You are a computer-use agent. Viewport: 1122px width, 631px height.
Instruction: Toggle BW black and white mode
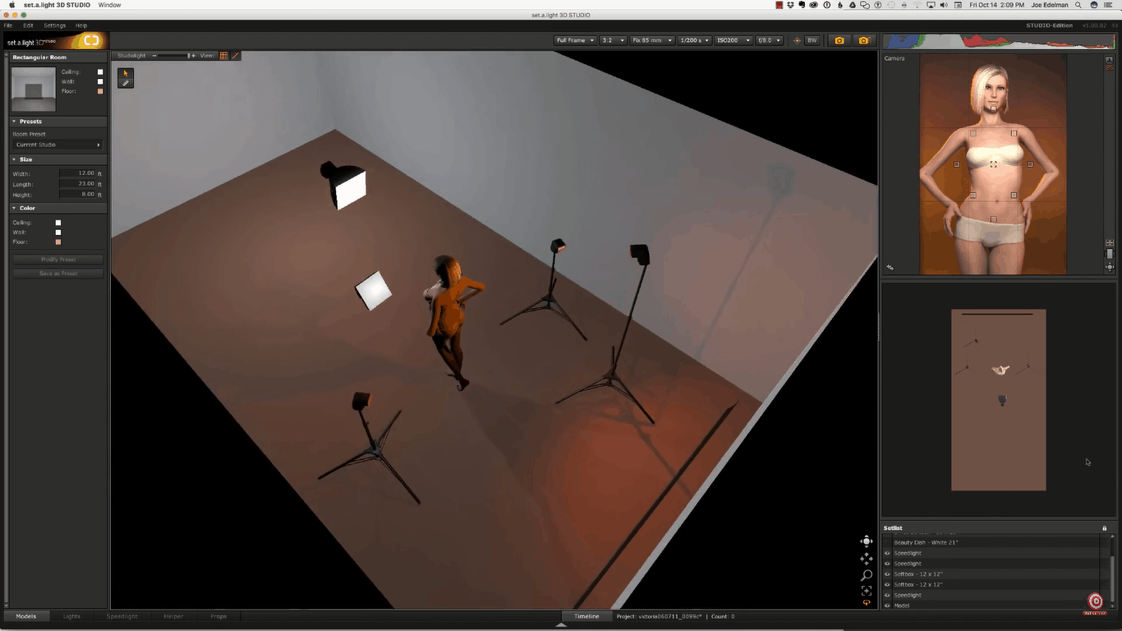pos(812,40)
